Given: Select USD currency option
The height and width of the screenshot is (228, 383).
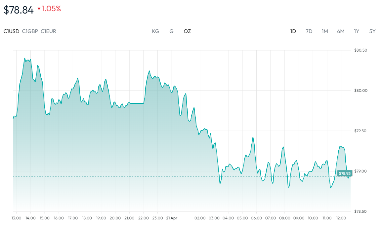Looking at the screenshot, I should click(11, 31).
